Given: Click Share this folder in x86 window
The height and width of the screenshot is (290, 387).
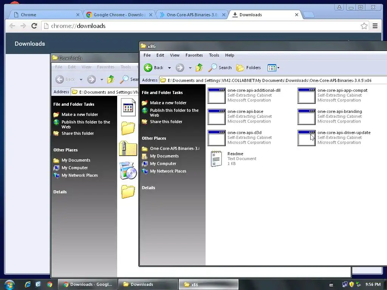Looking at the screenshot, I should (166, 122).
